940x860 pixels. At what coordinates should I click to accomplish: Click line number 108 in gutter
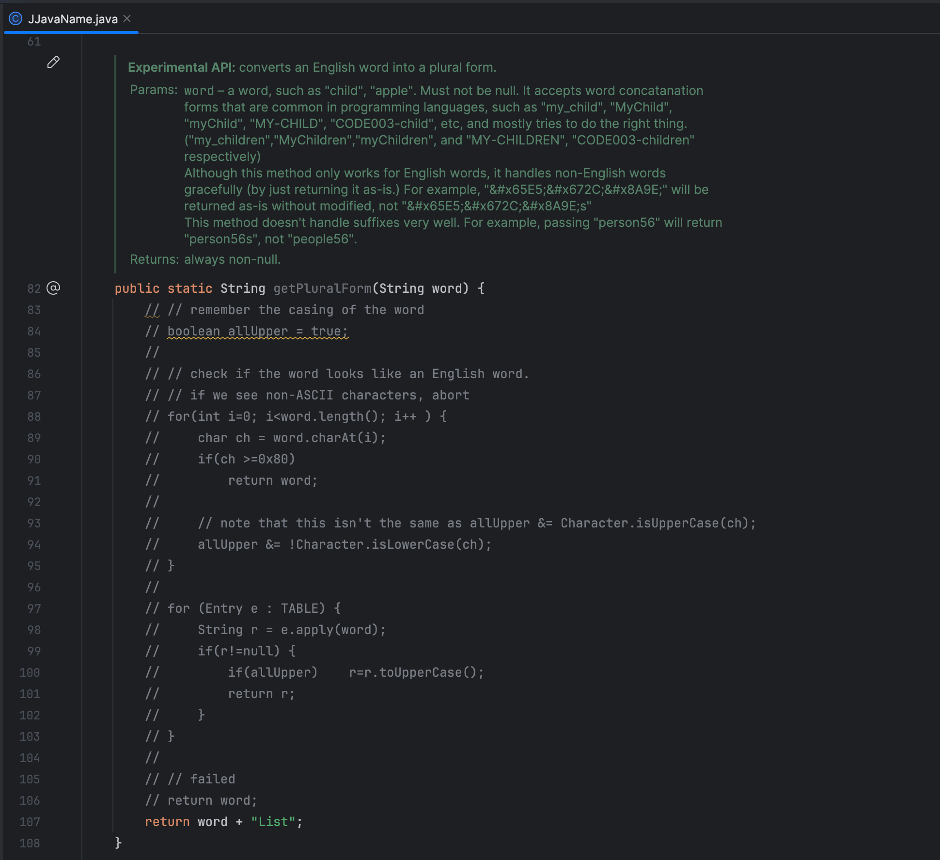[30, 843]
